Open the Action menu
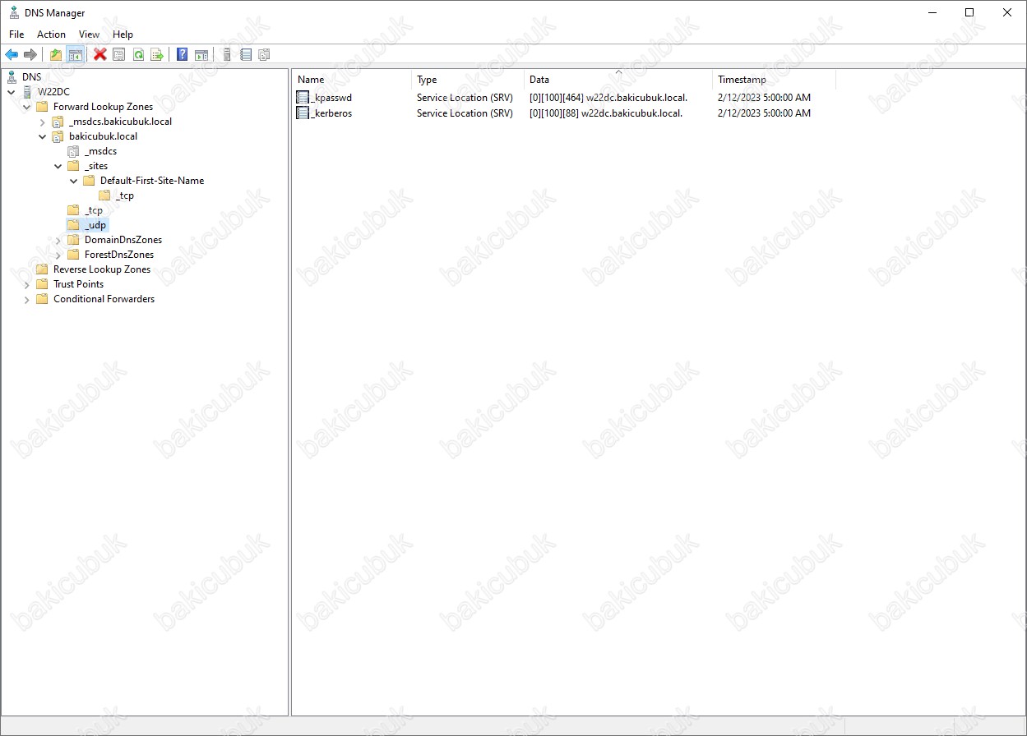The width and height of the screenshot is (1027, 736). click(51, 34)
